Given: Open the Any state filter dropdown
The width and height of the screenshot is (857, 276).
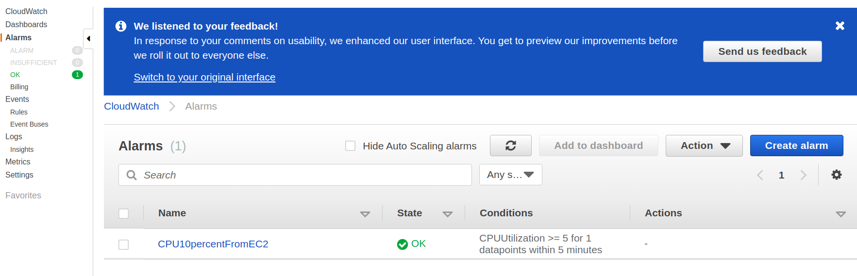Looking at the screenshot, I should pos(510,175).
